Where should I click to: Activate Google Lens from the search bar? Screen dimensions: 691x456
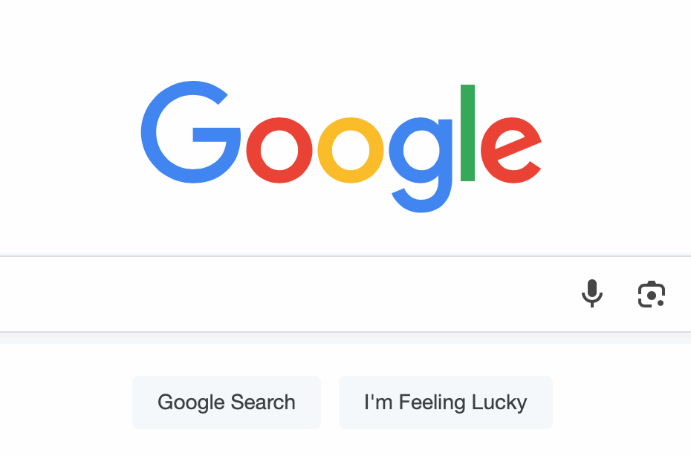[652, 294]
